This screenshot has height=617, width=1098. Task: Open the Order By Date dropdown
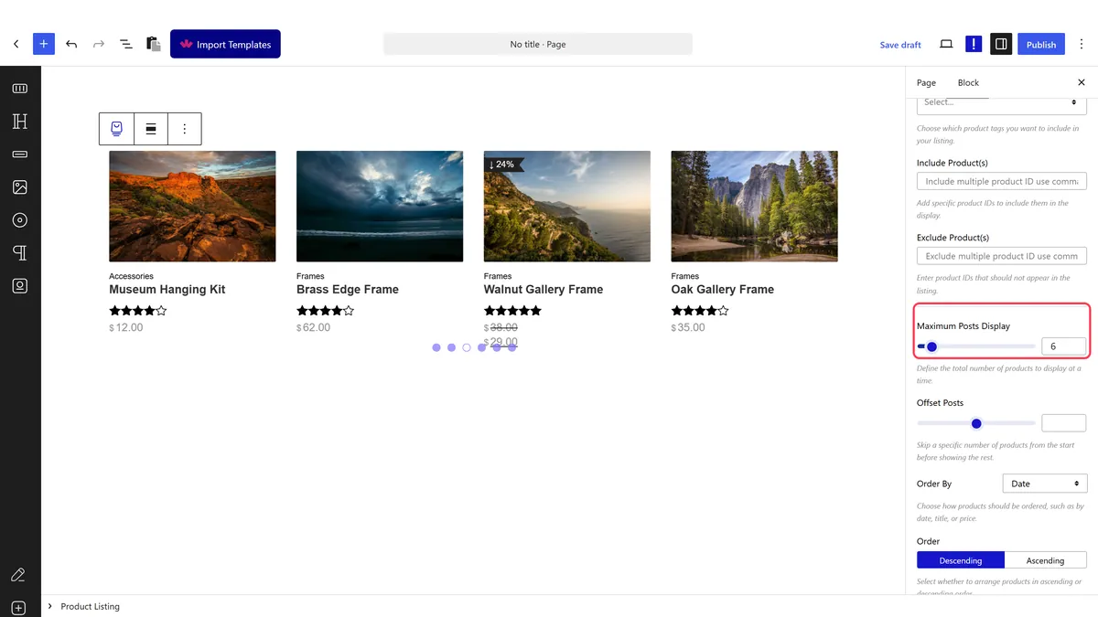pyautogui.click(x=1045, y=484)
